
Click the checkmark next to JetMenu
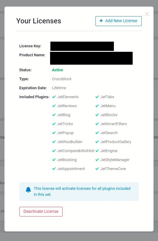(x=97, y=106)
